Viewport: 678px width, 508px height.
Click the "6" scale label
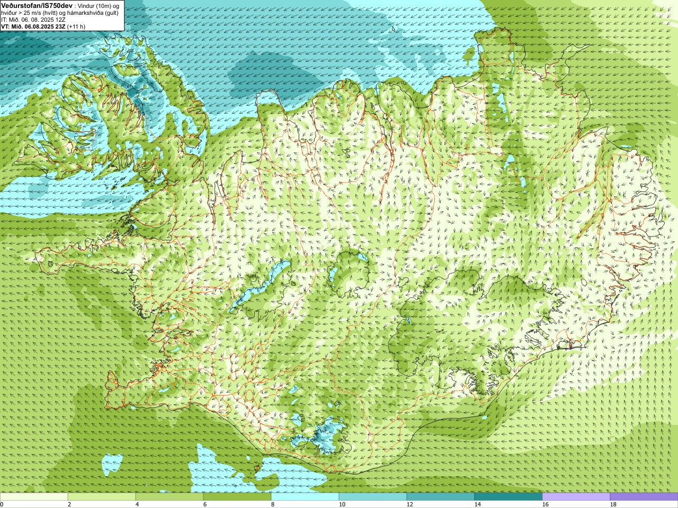(205, 504)
